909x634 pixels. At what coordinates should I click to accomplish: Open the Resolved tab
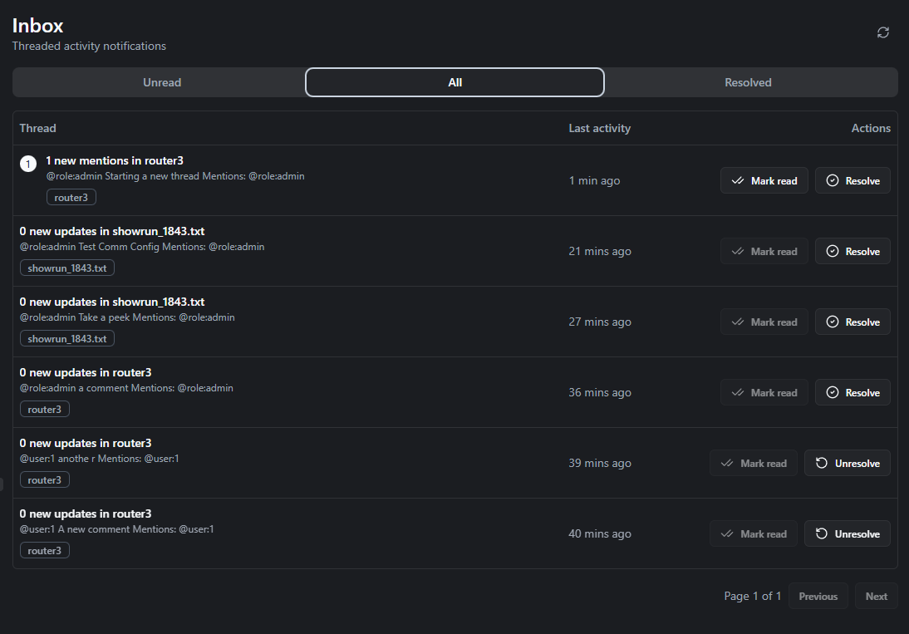coord(748,82)
